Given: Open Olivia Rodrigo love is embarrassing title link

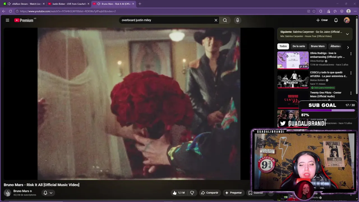Looking at the screenshot, I should [327, 55].
